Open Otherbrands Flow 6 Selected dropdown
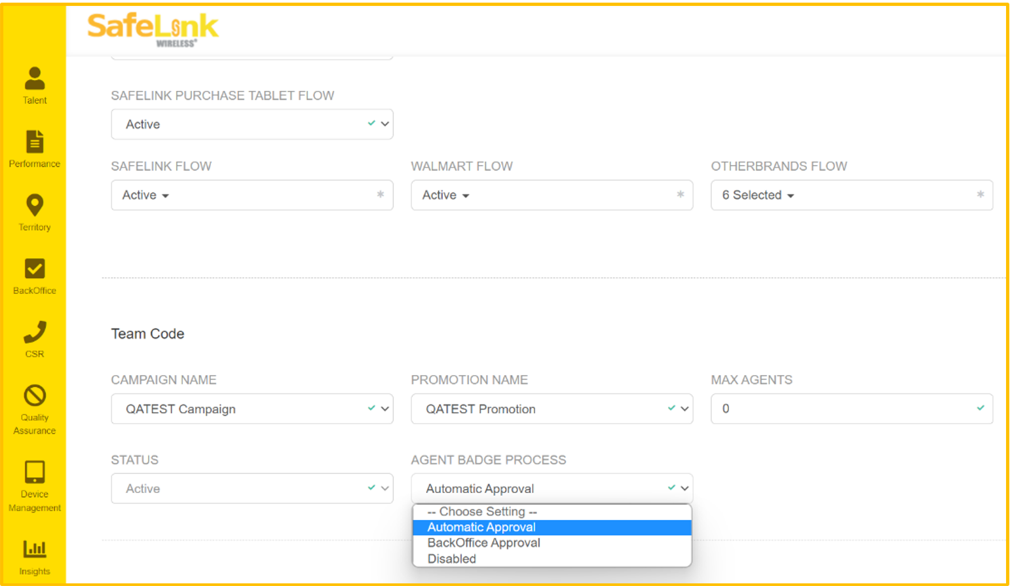The width and height of the screenshot is (1010, 586). [x=852, y=195]
